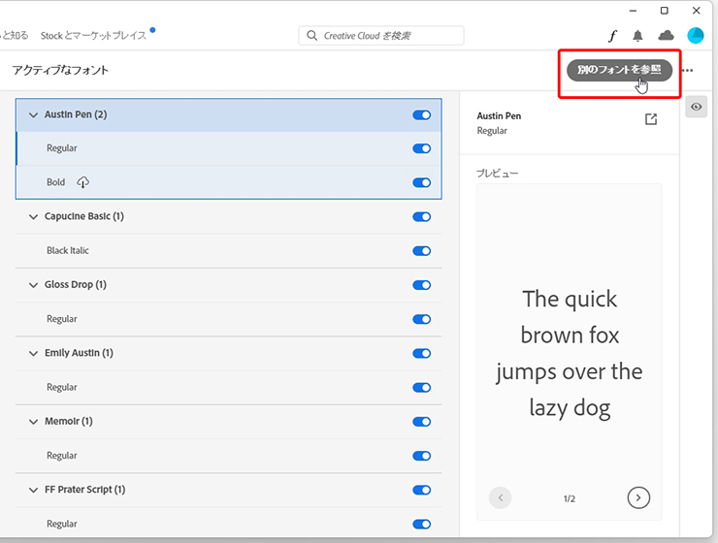Toggle the eye preview panel icon

(696, 107)
